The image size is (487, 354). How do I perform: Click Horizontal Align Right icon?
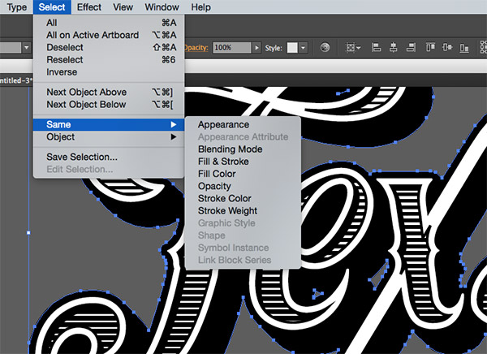[411, 48]
